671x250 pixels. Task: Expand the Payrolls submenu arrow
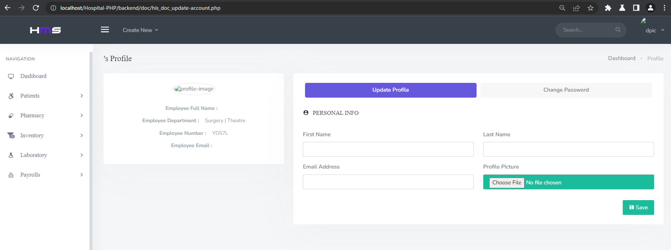pos(82,175)
